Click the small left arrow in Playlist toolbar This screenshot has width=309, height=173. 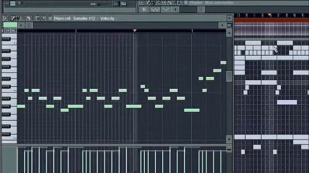click(x=175, y=10)
